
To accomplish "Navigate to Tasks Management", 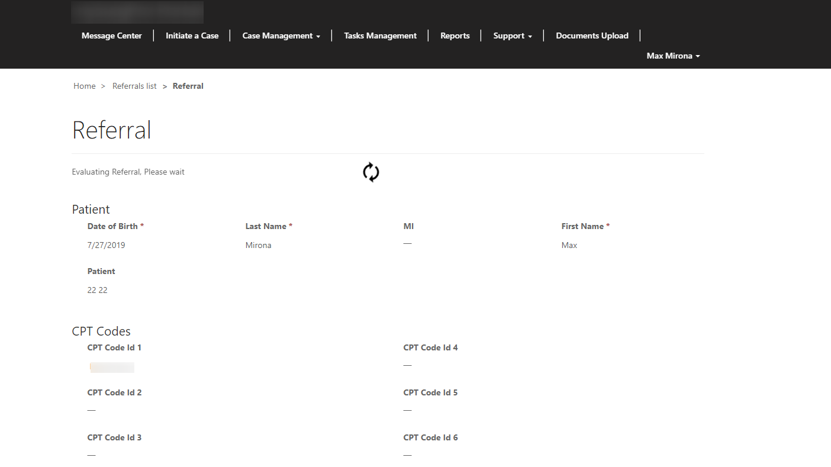I will tap(380, 36).
